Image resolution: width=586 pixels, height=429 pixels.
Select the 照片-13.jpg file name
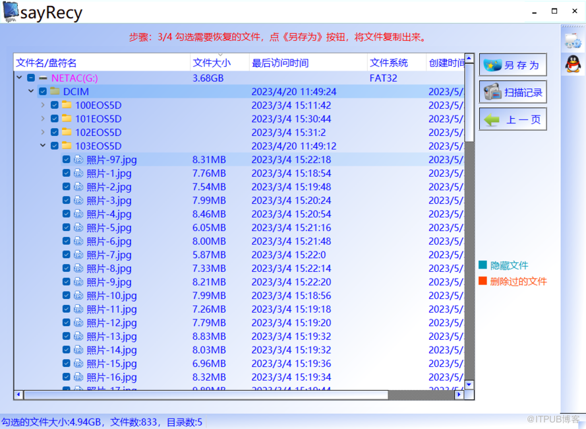(x=112, y=337)
